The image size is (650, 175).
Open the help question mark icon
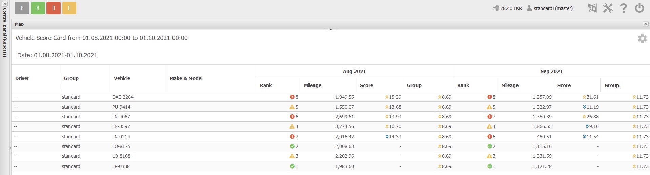coord(623,8)
